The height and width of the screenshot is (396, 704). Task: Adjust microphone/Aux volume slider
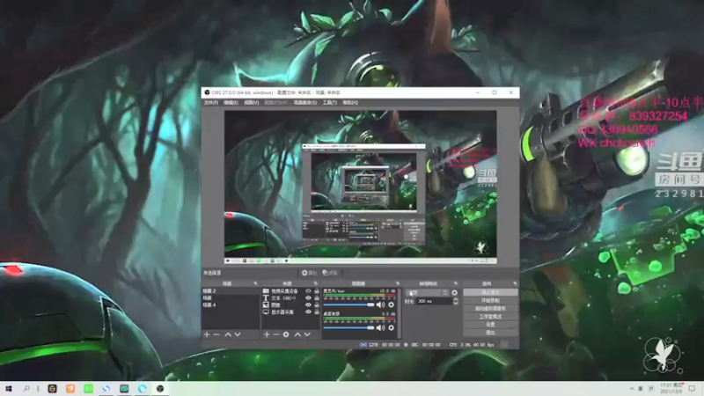click(x=348, y=304)
